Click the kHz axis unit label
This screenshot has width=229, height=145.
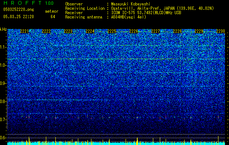coord(3,29)
